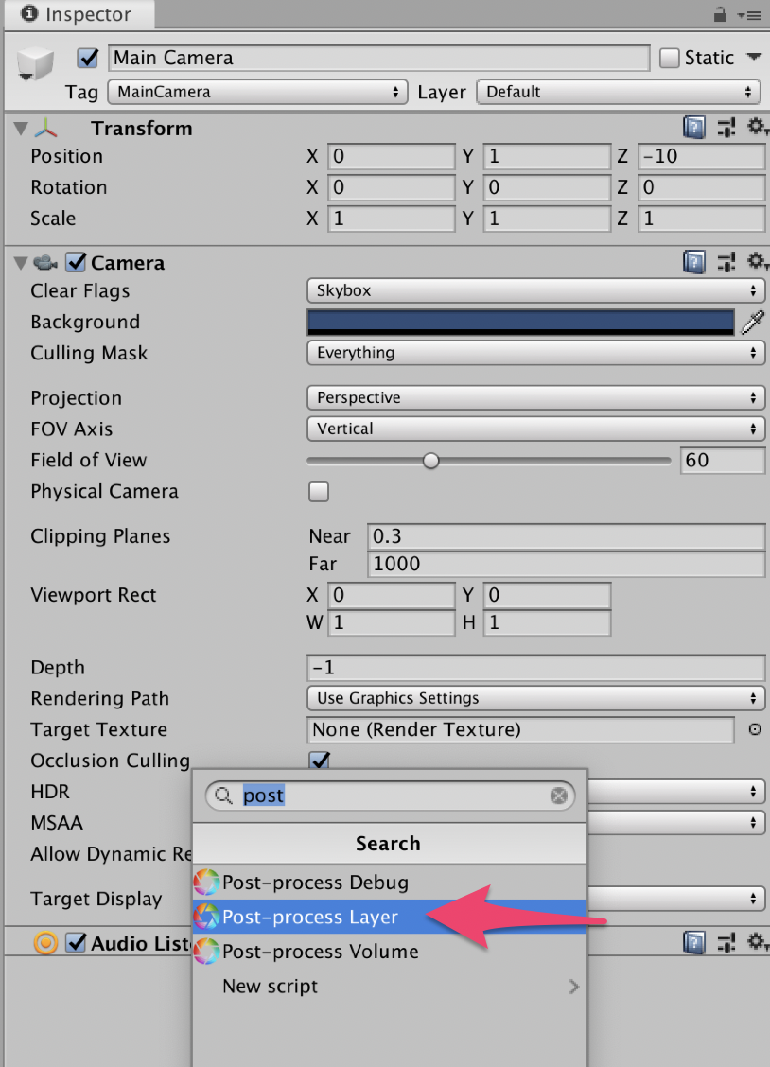Viewport: 770px width, 1067px height.
Task: Click the Depth value field
Action: pos(536,667)
